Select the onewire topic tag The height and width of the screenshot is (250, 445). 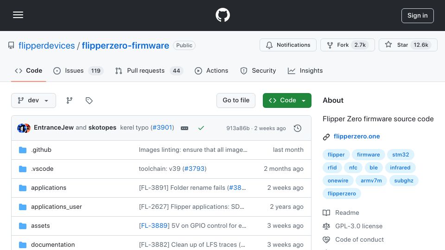(x=338, y=181)
